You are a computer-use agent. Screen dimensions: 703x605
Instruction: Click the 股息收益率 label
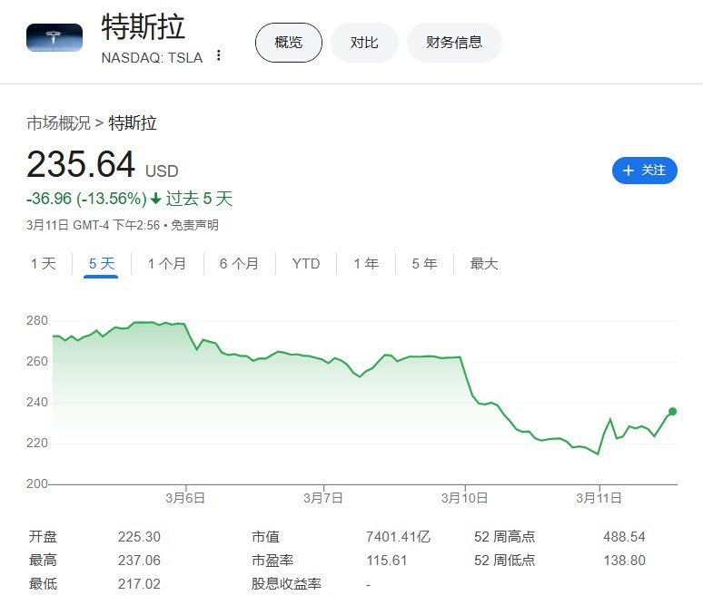pyautogui.click(x=286, y=584)
